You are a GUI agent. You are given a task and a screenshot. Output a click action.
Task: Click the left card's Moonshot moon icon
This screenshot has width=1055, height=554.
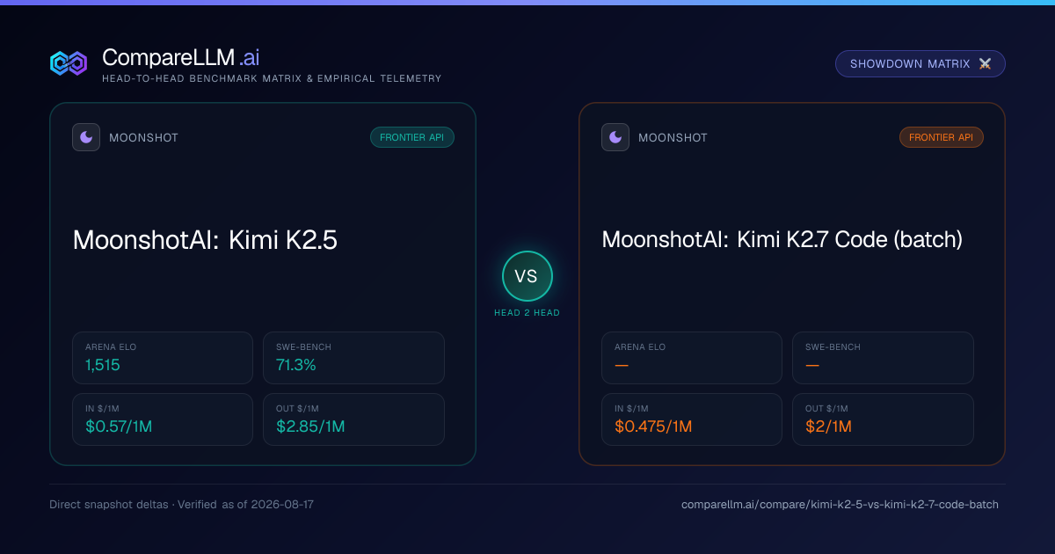(x=86, y=137)
